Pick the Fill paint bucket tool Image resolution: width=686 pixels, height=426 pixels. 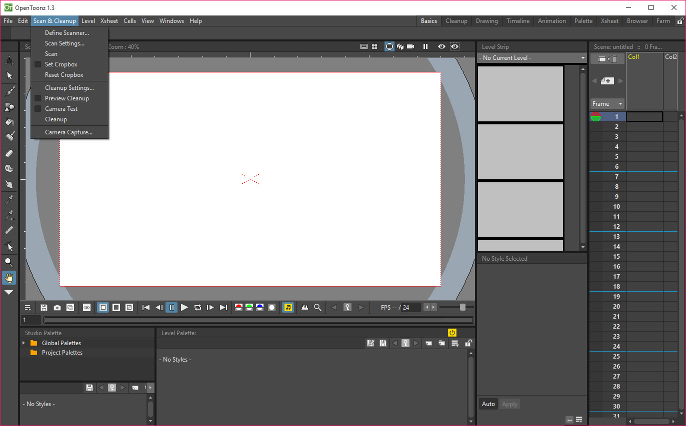click(9, 122)
